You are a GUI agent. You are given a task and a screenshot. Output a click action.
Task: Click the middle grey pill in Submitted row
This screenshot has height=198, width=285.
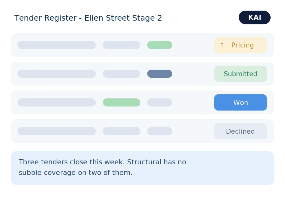click(122, 74)
